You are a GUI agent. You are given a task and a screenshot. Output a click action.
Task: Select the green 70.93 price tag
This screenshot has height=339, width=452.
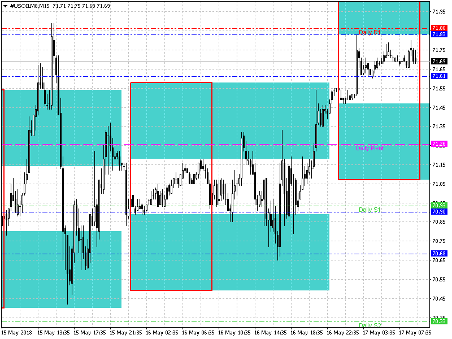pos(439,205)
